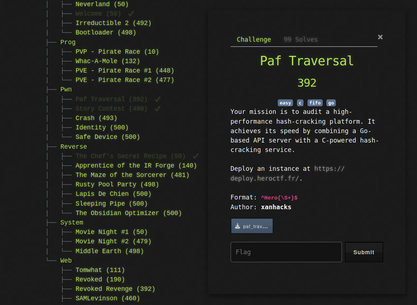417x305 pixels.
Task: Select the go tag badge
Action: click(331, 103)
